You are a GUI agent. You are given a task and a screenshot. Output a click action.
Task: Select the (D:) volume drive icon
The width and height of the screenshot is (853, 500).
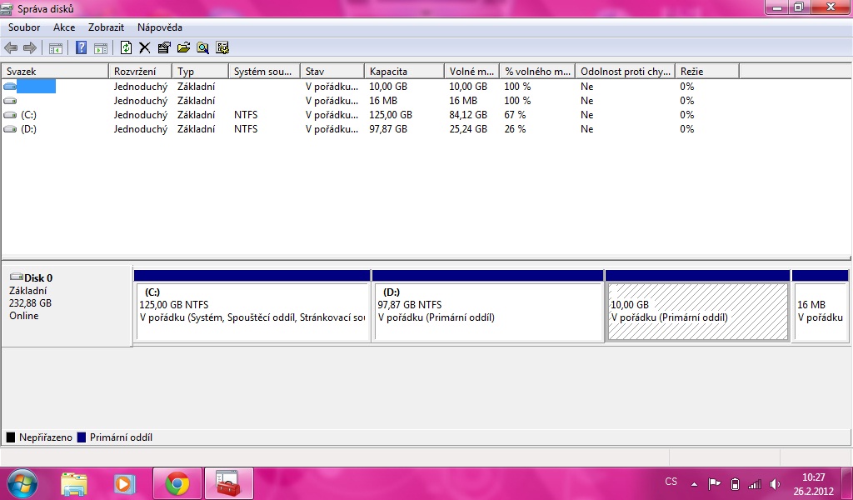click(10, 129)
